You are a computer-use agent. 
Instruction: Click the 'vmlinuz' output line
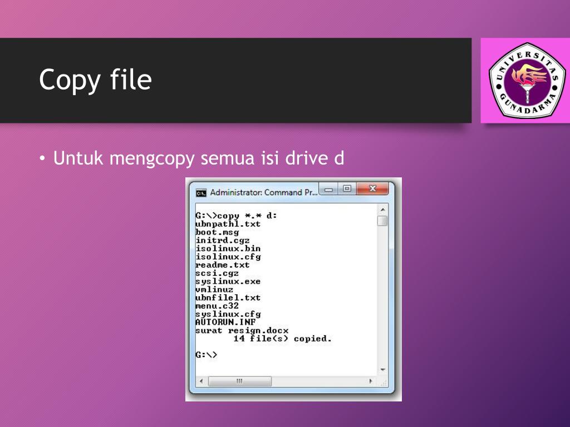[x=214, y=289]
